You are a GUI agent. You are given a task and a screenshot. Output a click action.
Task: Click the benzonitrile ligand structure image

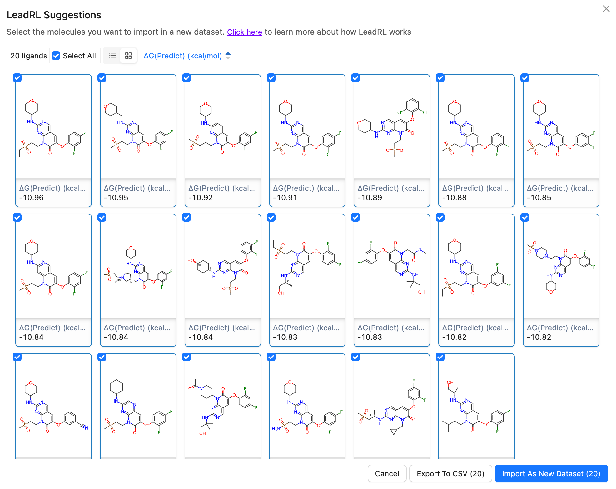tap(53, 406)
